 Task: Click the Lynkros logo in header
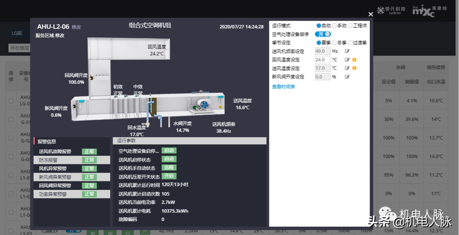[391, 11]
